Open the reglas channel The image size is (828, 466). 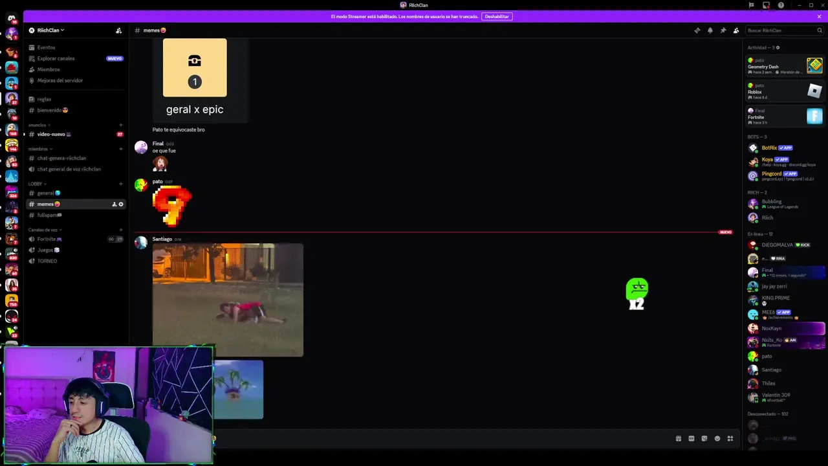tap(74, 99)
